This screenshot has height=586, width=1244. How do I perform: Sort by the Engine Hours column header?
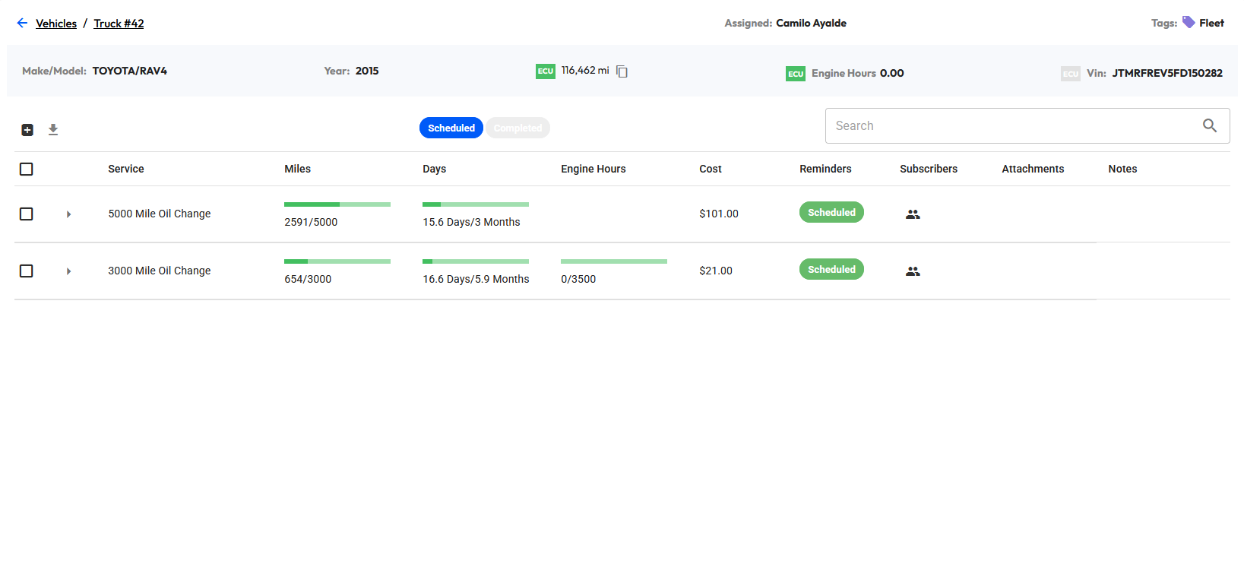point(594,169)
